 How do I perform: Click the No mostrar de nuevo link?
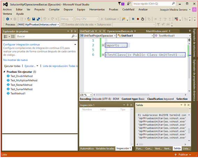click(15, 60)
